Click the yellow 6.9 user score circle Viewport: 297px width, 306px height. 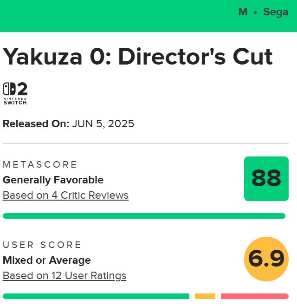coord(266,259)
